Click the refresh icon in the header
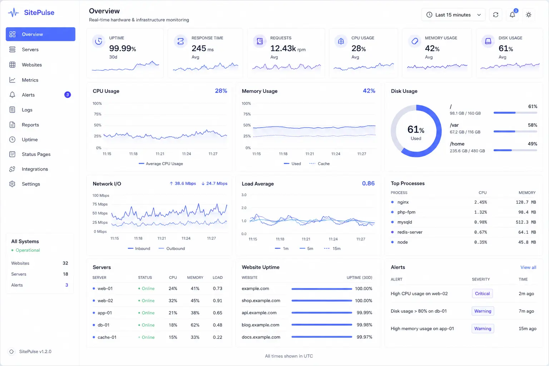 [495, 15]
